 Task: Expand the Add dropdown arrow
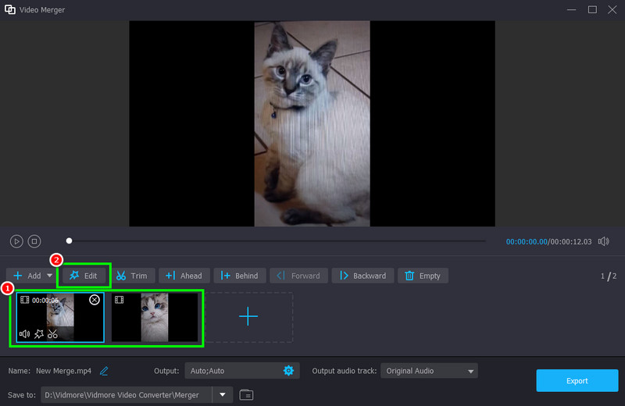[50, 276]
